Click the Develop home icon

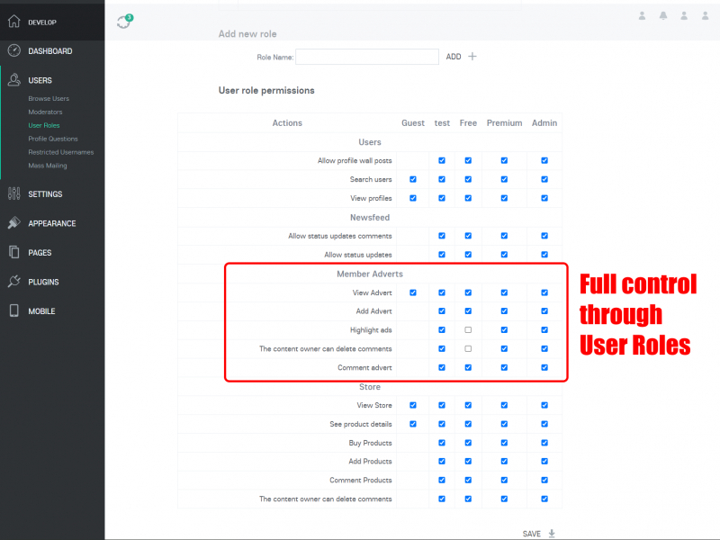point(13,21)
